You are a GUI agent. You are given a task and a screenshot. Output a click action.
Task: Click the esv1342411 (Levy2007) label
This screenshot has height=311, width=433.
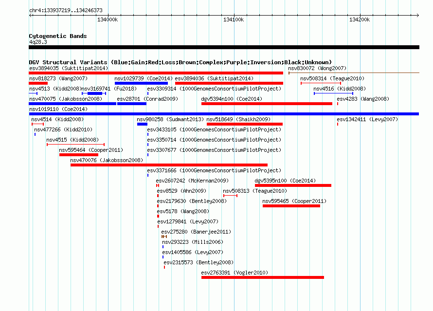point(367,119)
